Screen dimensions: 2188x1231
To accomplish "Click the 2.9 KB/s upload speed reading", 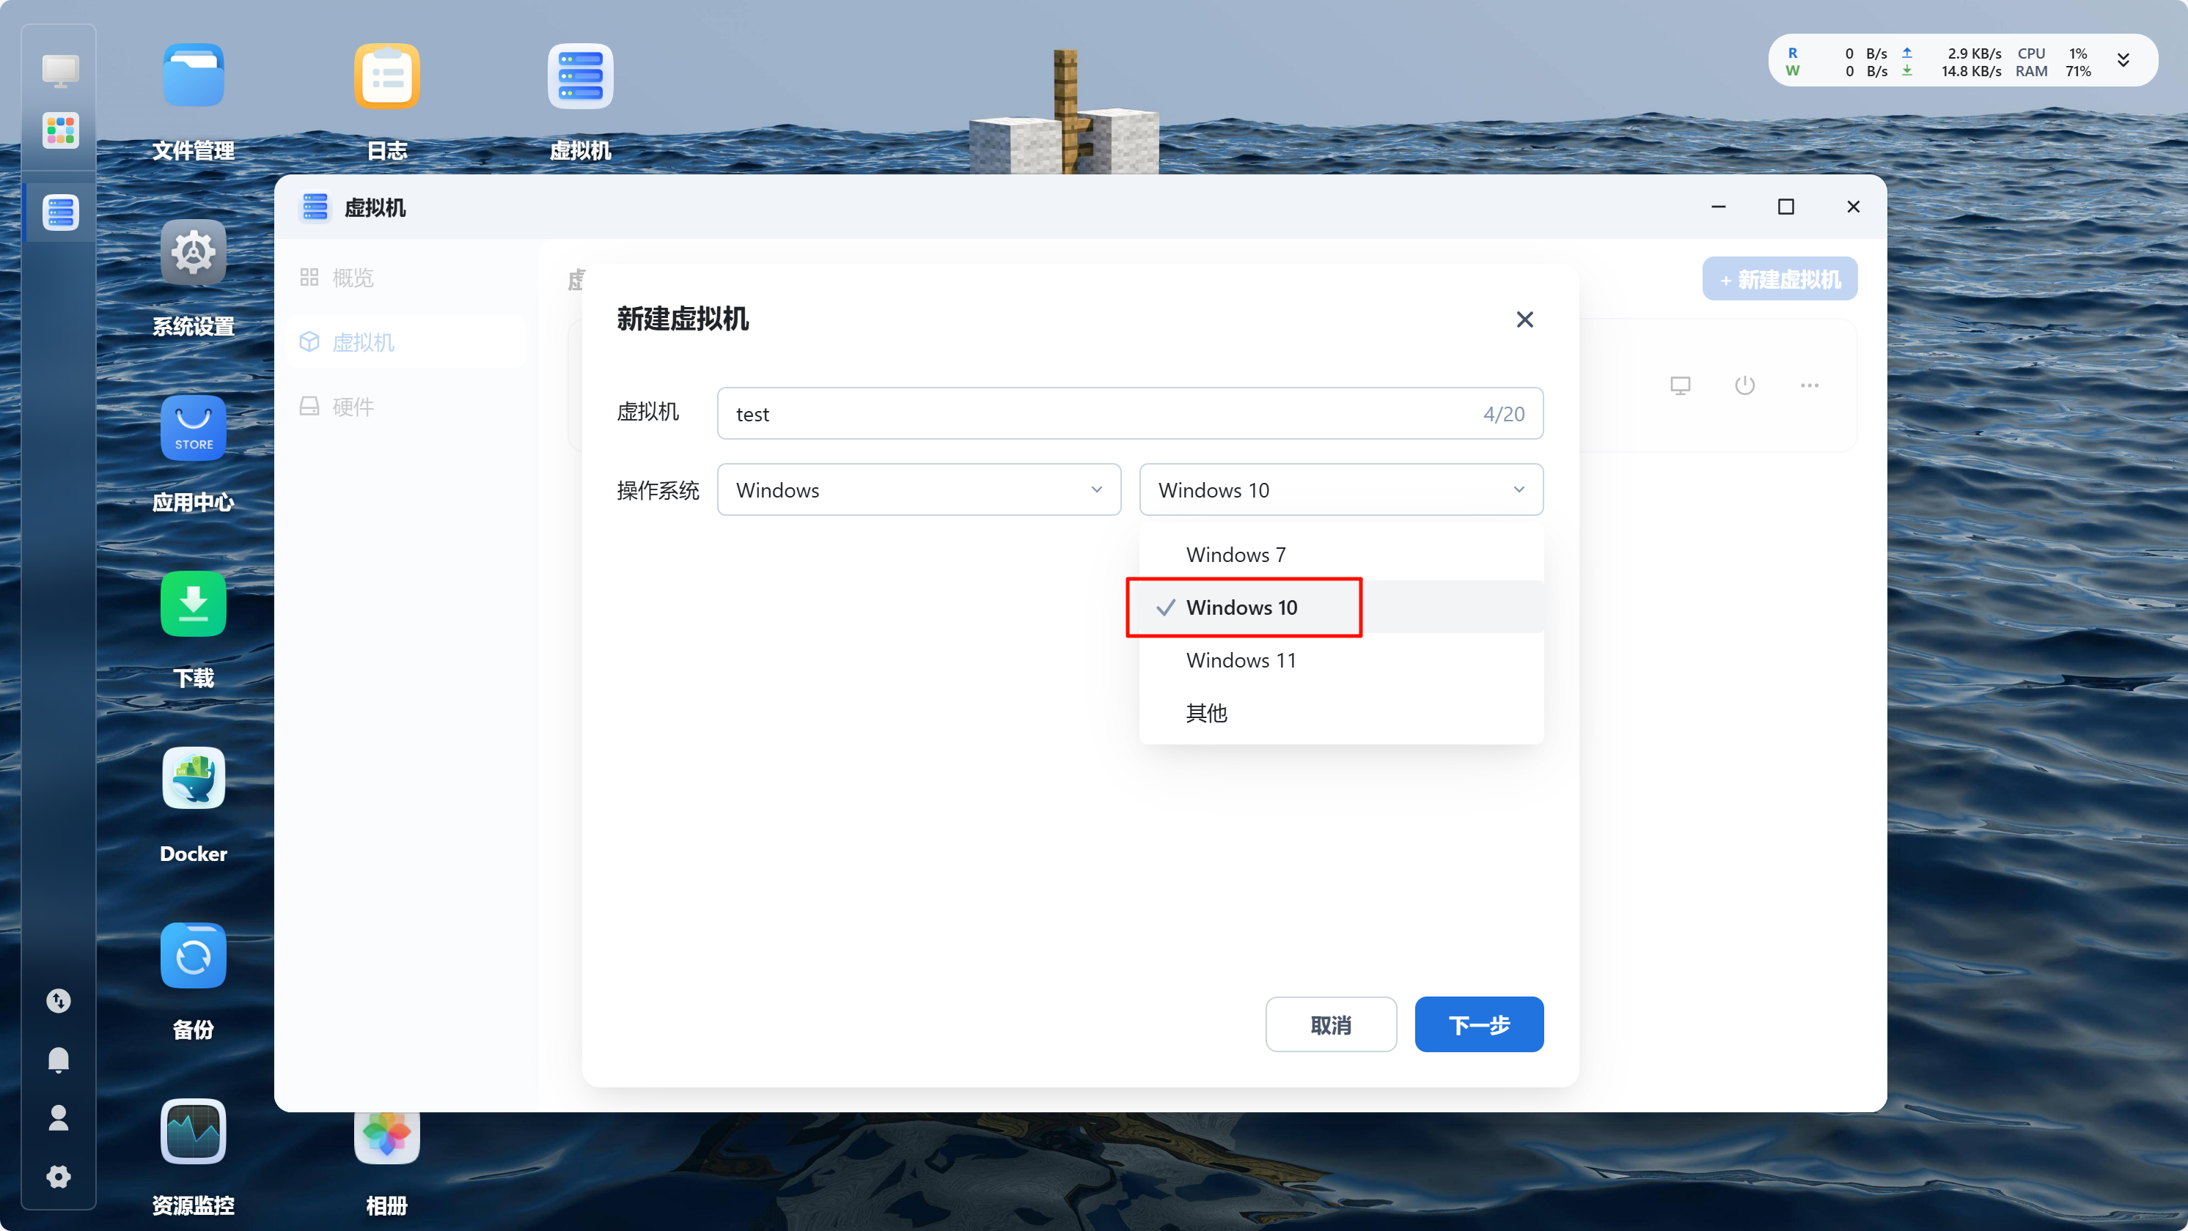I will click(1974, 53).
